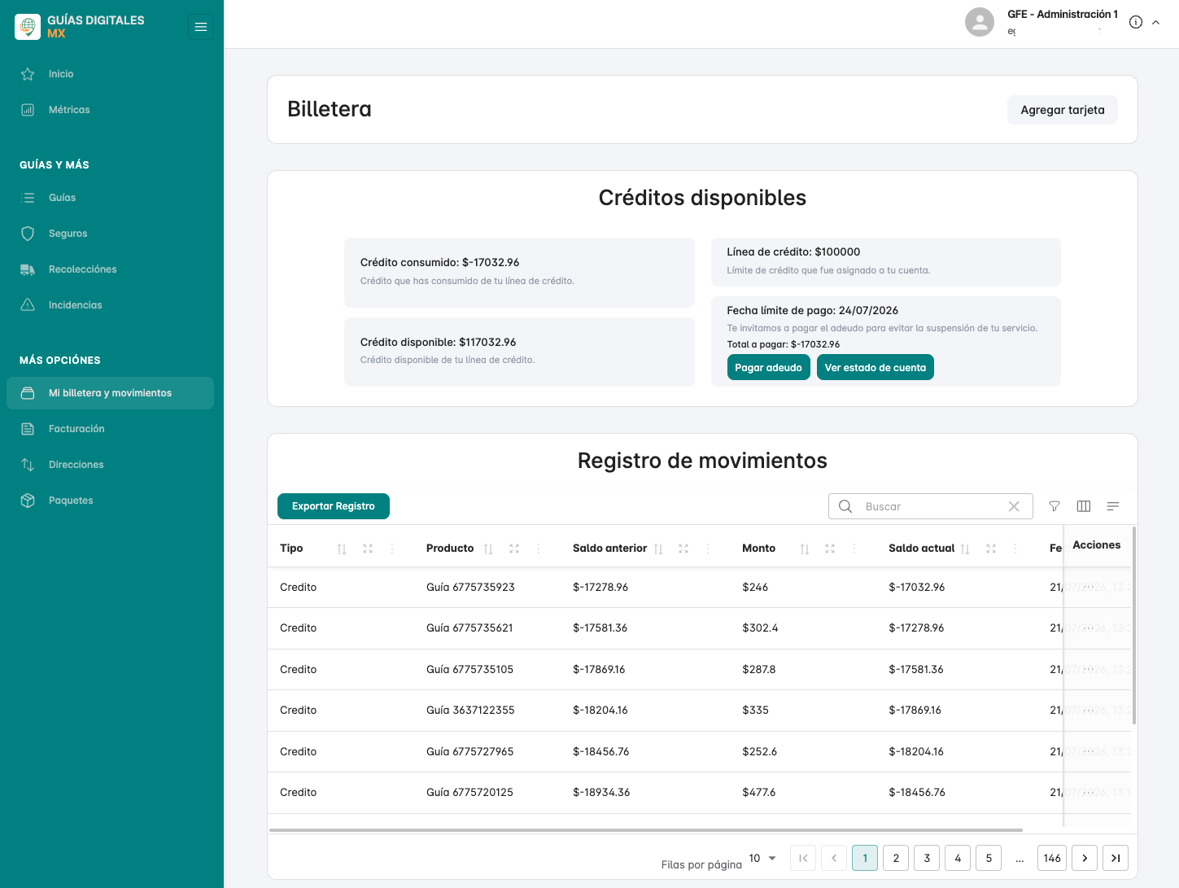Go to next page arrow
Screen dimensions: 1179x888
click(1085, 858)
